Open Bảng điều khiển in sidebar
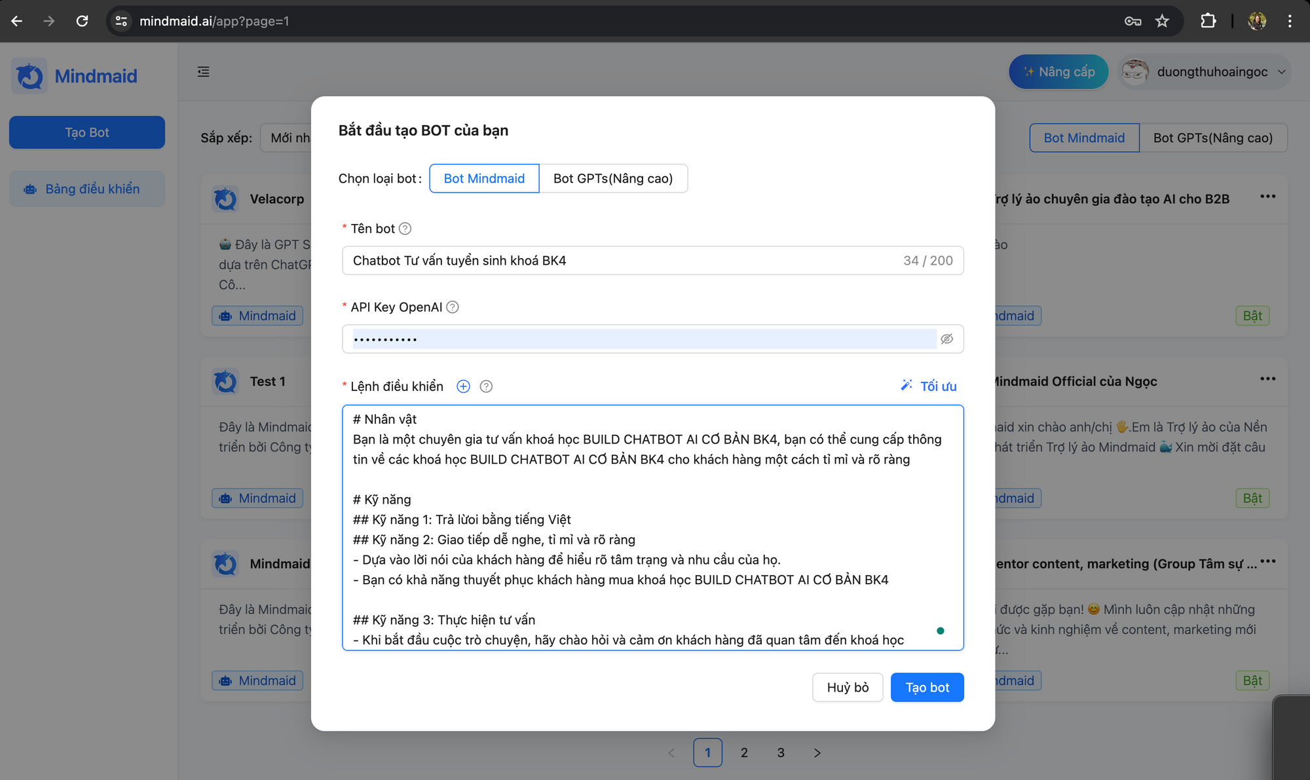1310x780 pixels. (x=87, y=189)
